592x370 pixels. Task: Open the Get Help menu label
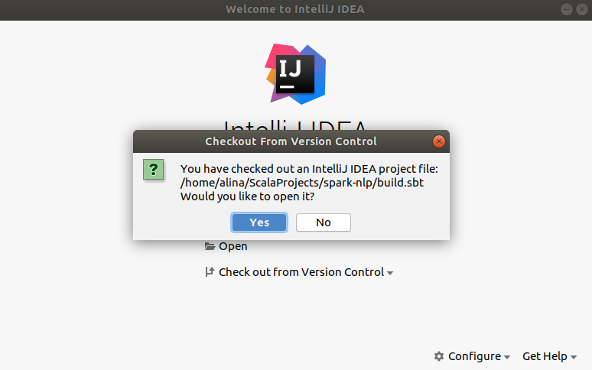point(545,356)
